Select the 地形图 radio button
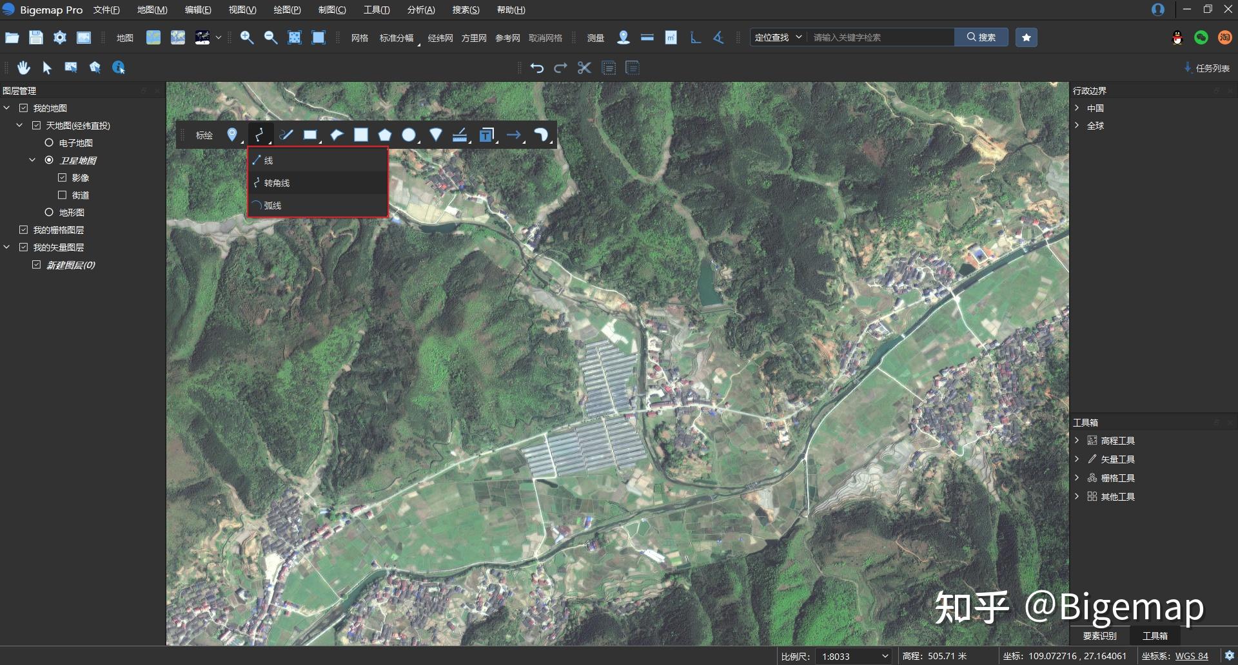1238x665 pixels. [49, 212]
